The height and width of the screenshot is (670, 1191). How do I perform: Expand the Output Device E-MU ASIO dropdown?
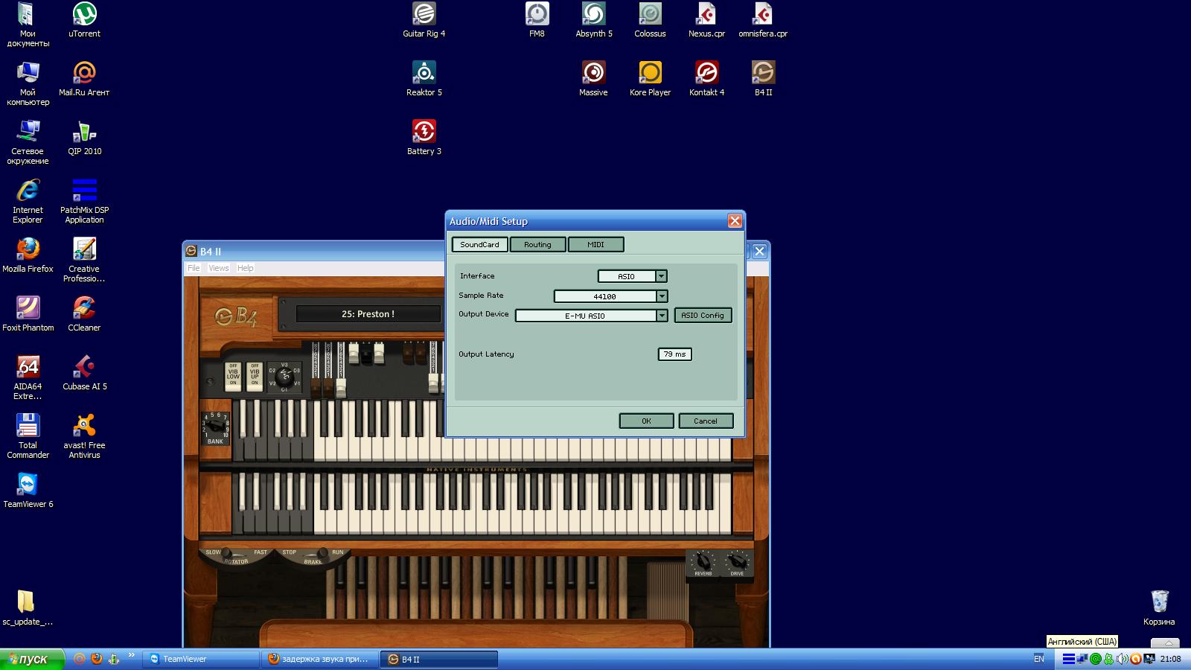(661, 316)
